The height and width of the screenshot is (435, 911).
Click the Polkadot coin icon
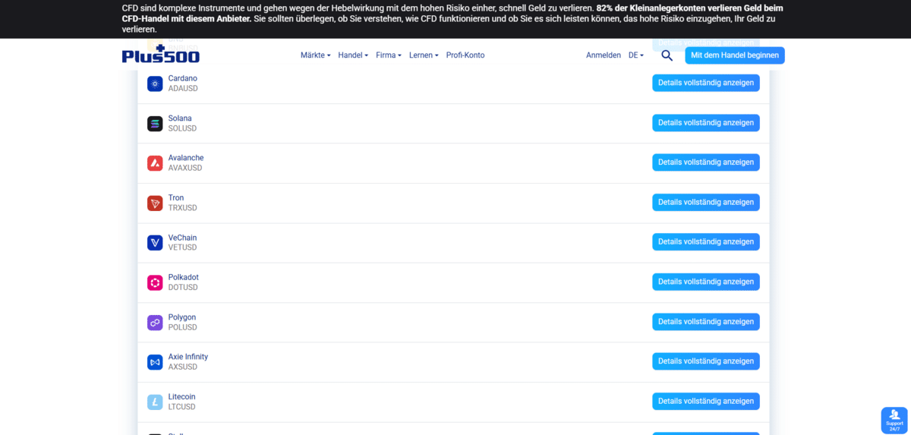[x=155, y=282]
